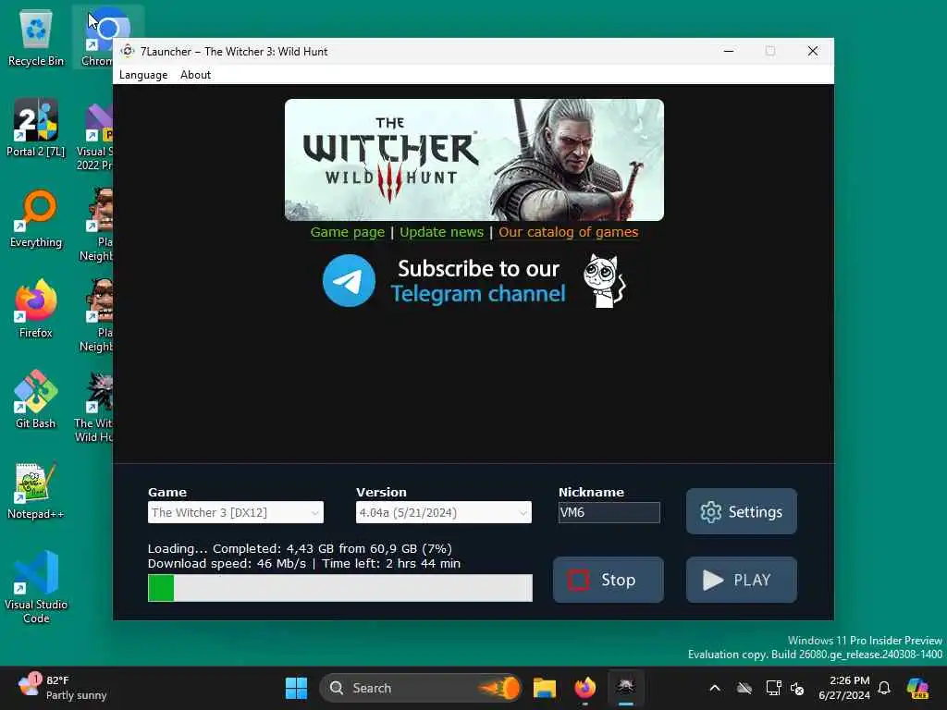Select the Portal 2 [7L] desktop icon
This screenshot has height=710, width=947.
36,128
